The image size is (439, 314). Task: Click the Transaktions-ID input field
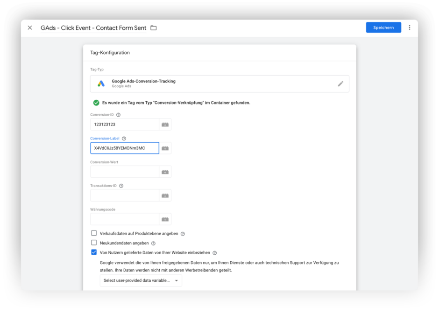[x=125, y=195]
